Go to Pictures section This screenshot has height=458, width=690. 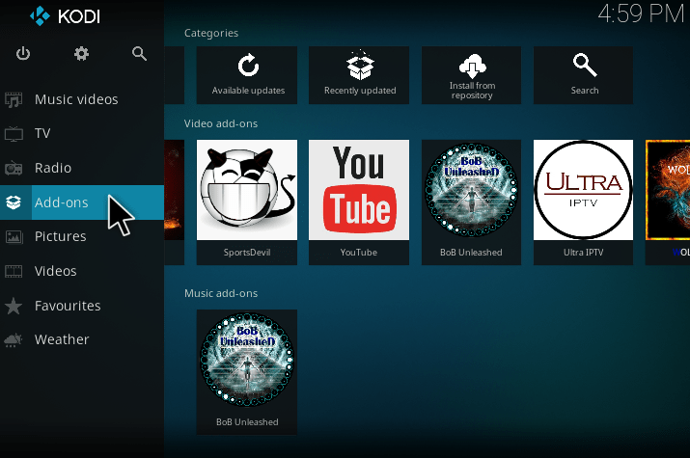82,236
